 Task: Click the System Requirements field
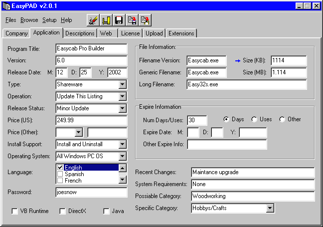[253, 184]
